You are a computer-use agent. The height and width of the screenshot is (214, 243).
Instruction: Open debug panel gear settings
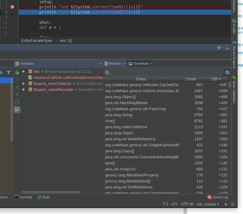[x=220, y=48]
